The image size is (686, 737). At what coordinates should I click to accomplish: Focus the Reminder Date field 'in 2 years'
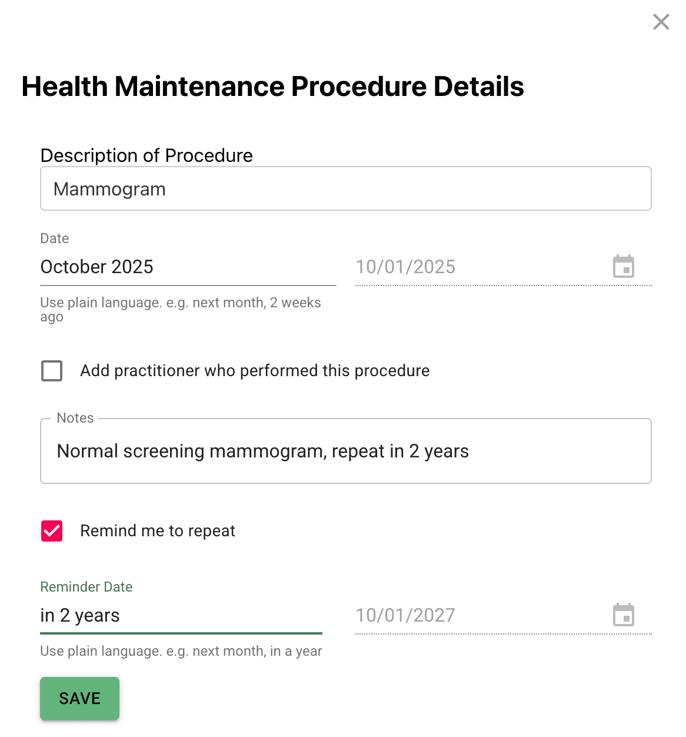181,615
